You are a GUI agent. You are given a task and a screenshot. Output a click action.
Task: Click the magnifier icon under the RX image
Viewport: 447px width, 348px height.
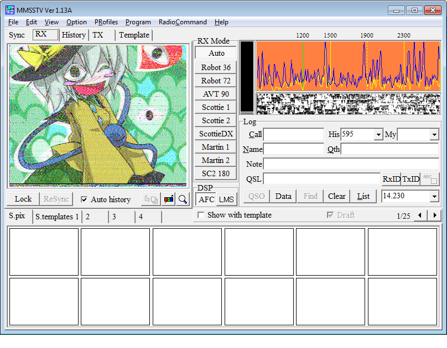[183, 199]
